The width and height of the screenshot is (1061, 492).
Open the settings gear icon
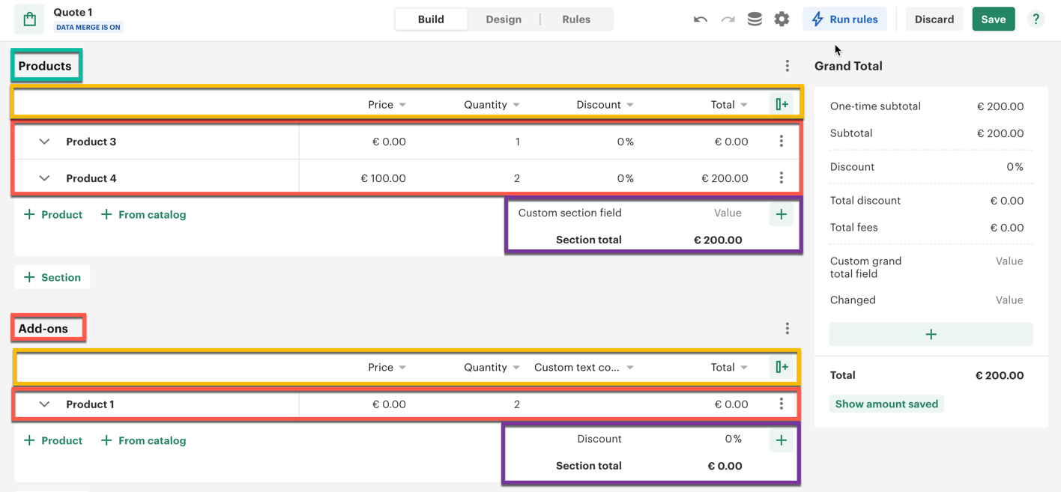782,19
